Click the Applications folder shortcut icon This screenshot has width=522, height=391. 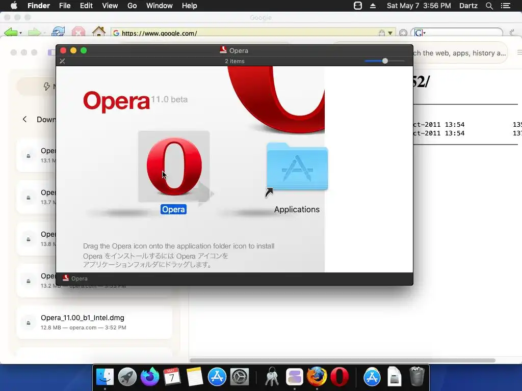point(297,168)
